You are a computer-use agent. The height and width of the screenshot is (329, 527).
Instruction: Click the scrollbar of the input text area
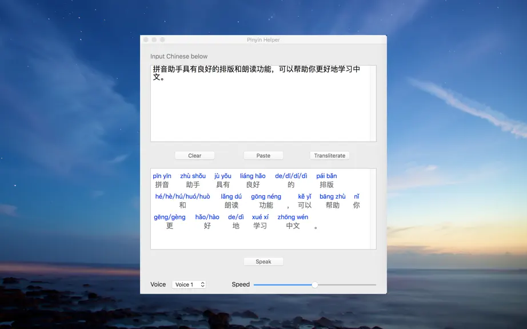click(x=373, y=103)
